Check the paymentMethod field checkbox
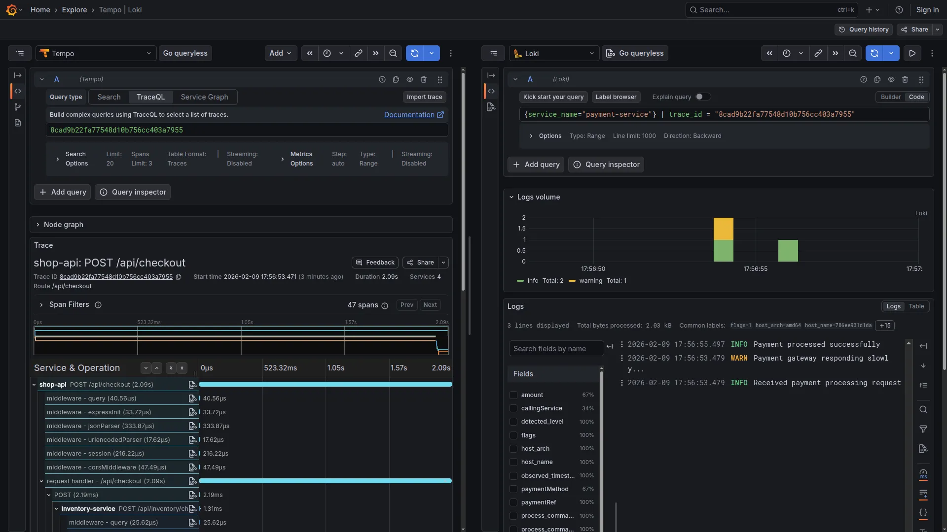This screenshot has width=947, height=532. [513, 489]
